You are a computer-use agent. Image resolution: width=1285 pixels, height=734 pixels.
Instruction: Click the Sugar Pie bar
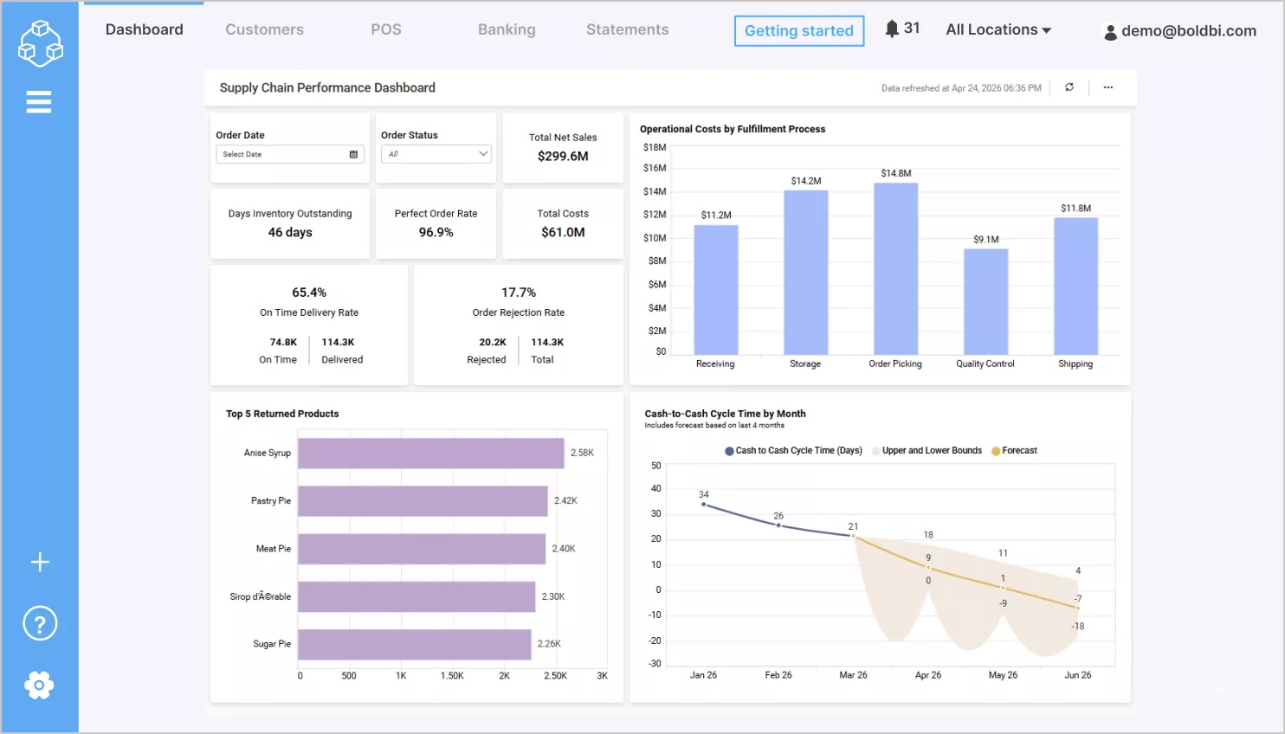(415, 645)
